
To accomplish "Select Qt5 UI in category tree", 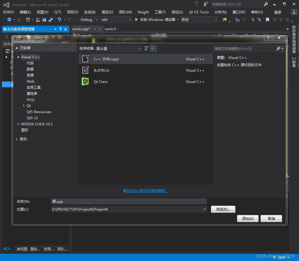I will pos(32,118).
